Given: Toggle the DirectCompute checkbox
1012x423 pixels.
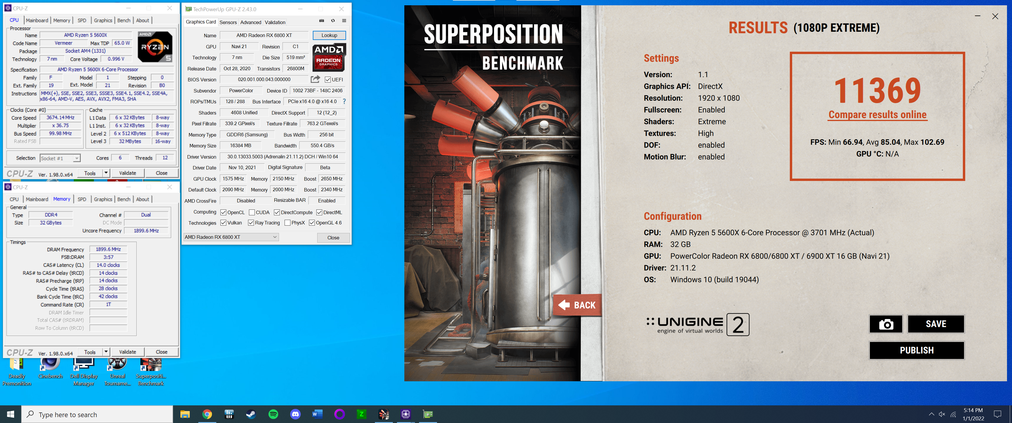Looking at the screenshot, I should 277,212.
